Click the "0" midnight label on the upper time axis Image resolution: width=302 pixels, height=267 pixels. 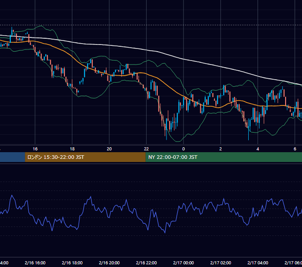(x=183, y=149)
